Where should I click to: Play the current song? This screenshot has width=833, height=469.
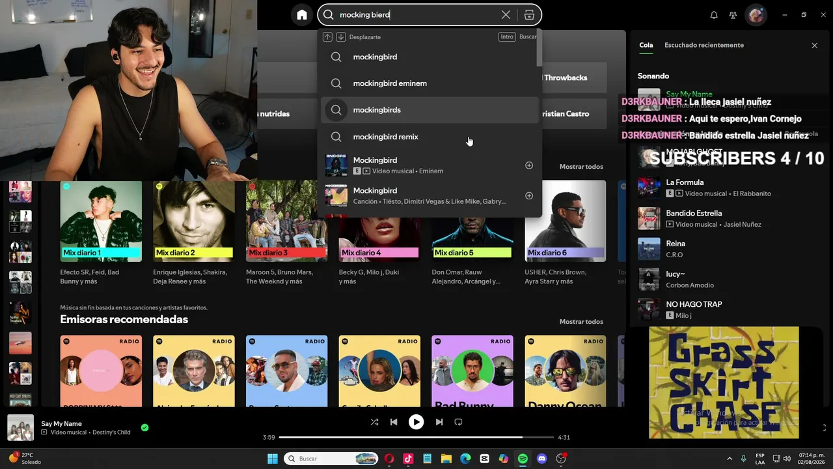coord(416,422)
